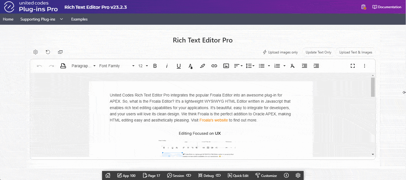Click the editor vertical scrollbar thumb
This screenshot has height=180, width=406.
tap(373, 87)
